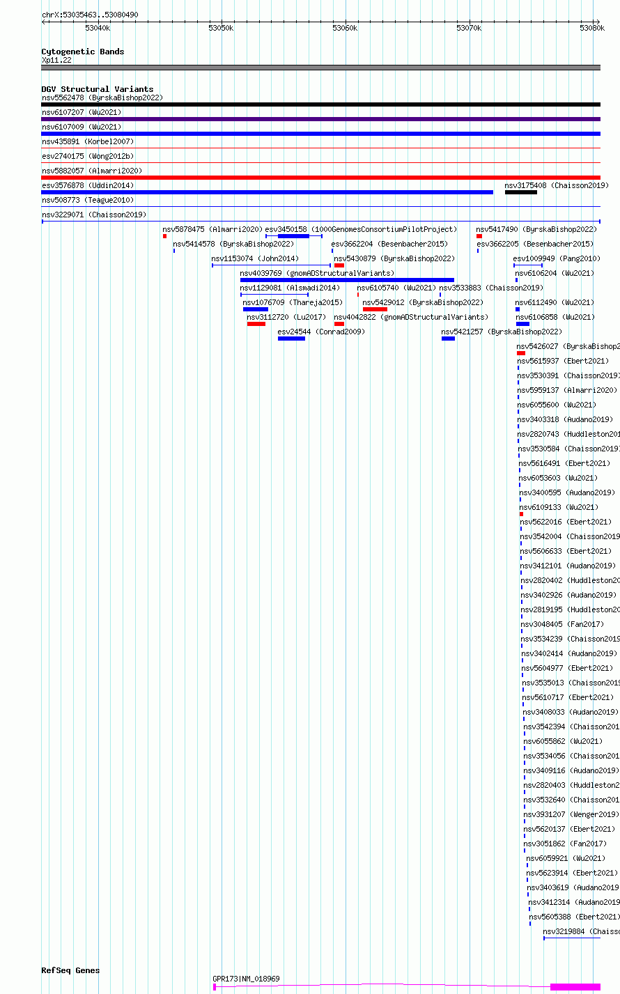Click the nsv3048405 (Fan2017) label
This screenshot has height=994, width=620.
(x=564, y=624)
